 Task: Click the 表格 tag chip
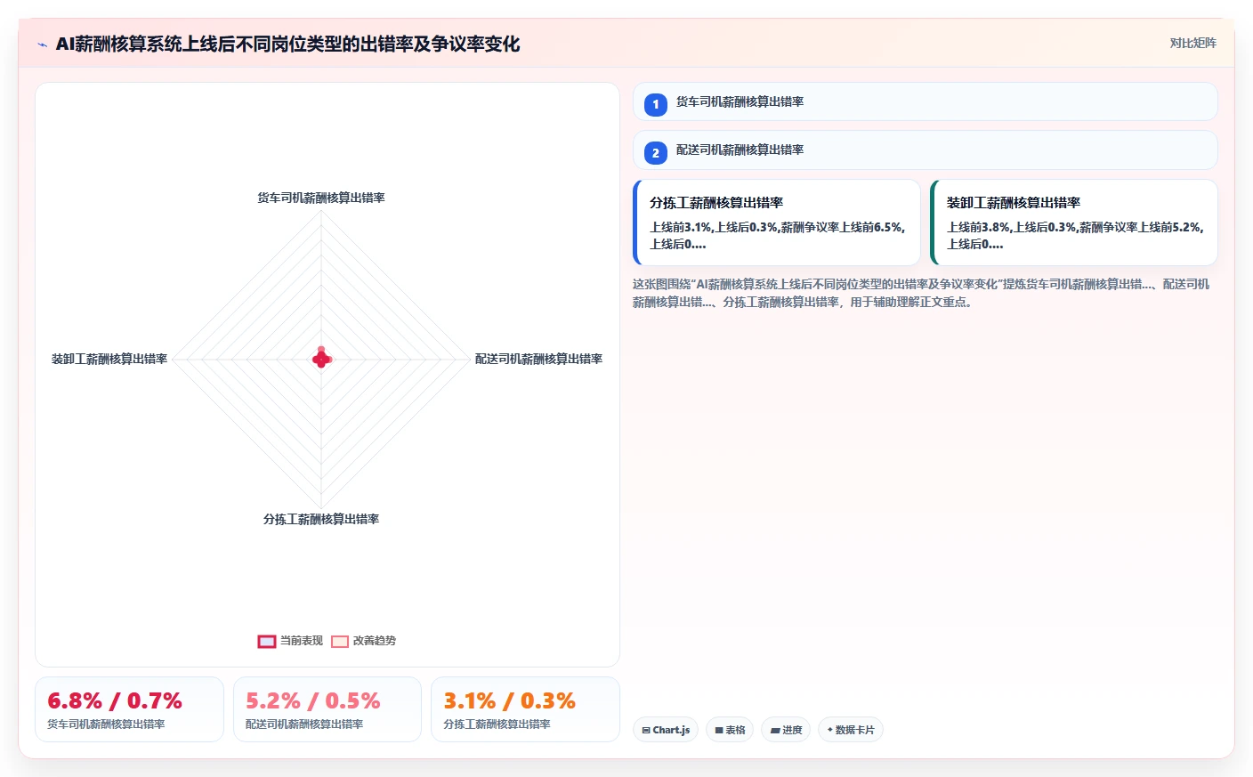pos(730,730)
